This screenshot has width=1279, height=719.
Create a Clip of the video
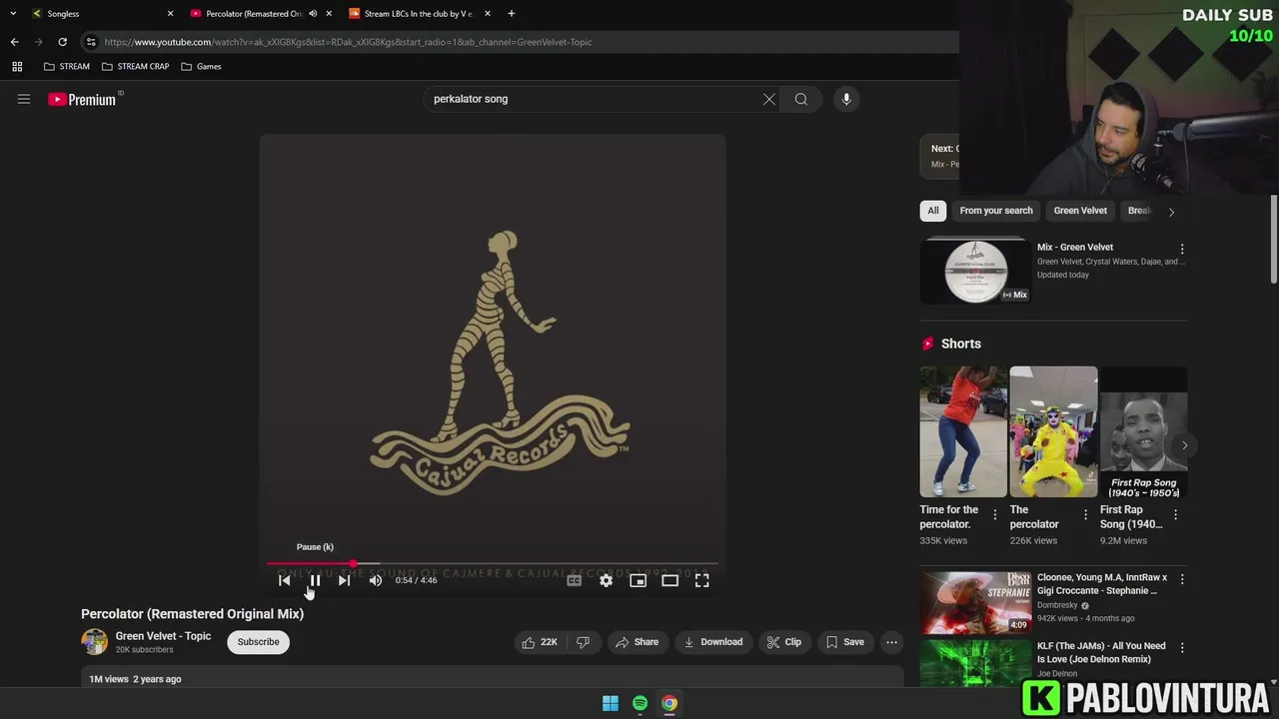click(x=784, y=642)
